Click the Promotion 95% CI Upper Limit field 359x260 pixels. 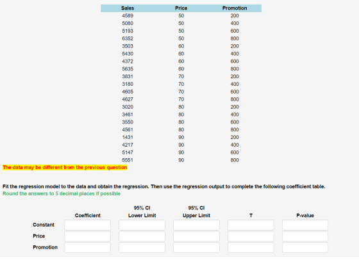pos(196,247)
